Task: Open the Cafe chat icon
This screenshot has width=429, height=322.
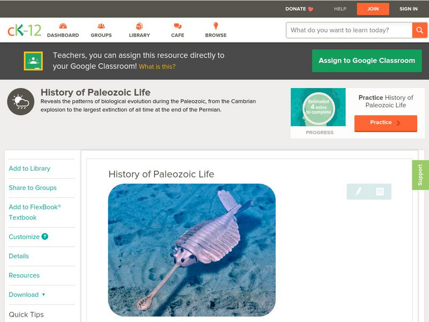Action: [x=177, y=26]
